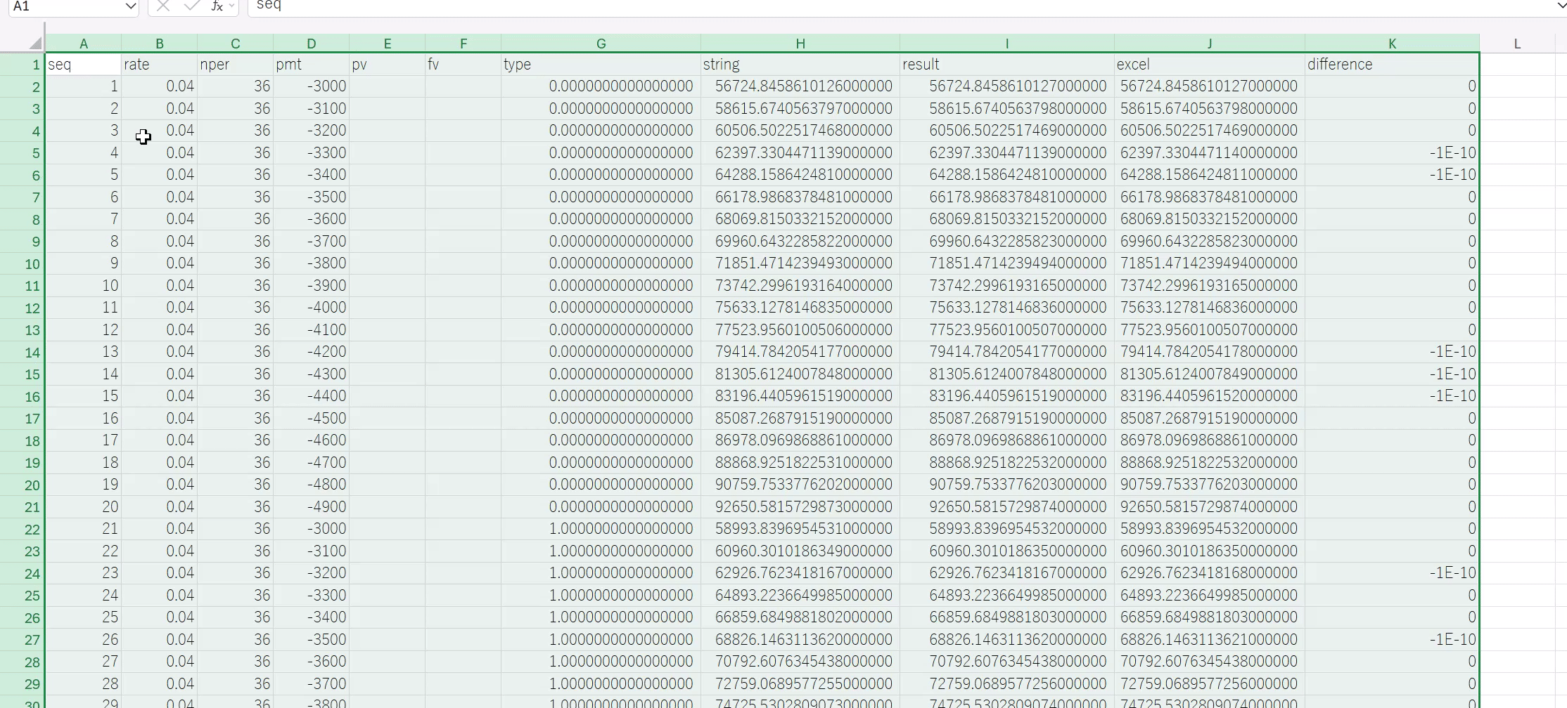Click string cell 68826.1463113620000000
This screenshot has width=1567, height=708.
(800, 640)
